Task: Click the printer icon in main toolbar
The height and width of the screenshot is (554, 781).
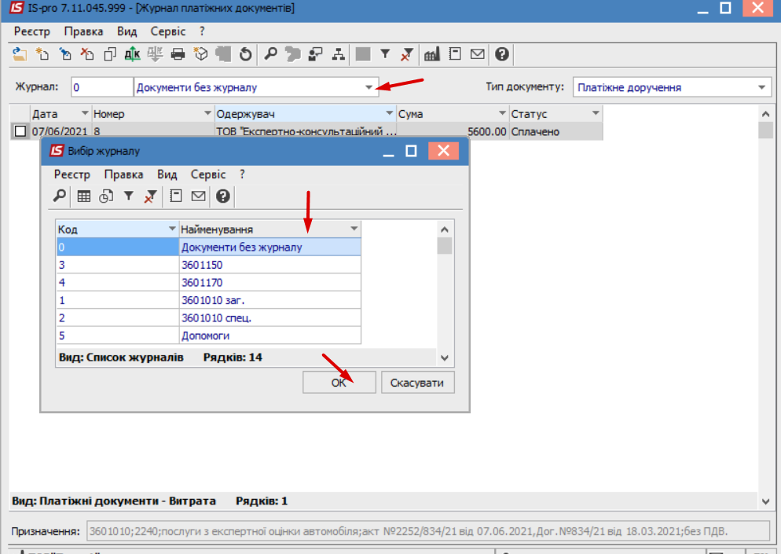Action: 178,53
